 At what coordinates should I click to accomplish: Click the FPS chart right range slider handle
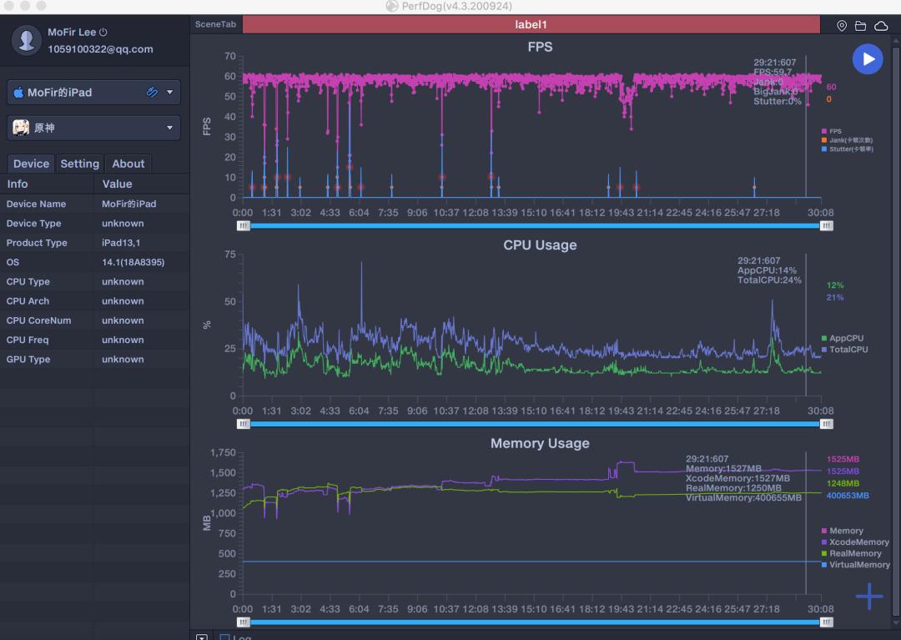click(826, 225)
